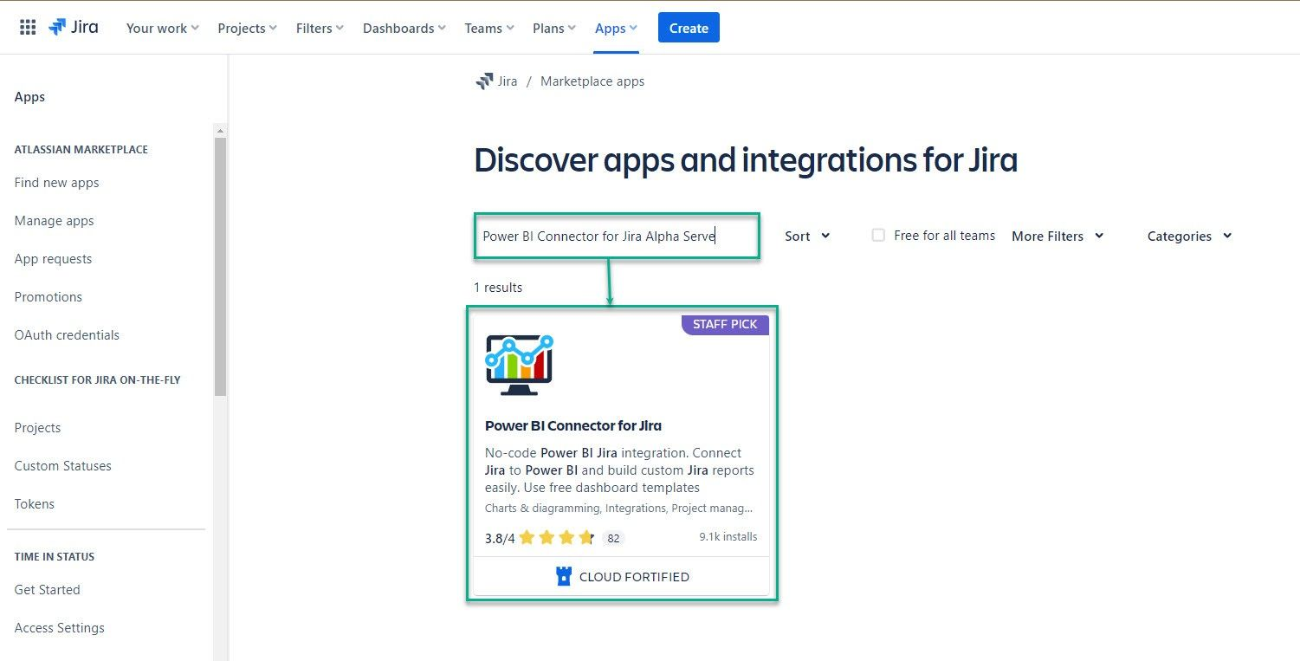Select Get Started under Time in Status
Image resolution: width=1300 pixels, height=661 pixels.
pos(47,589)
